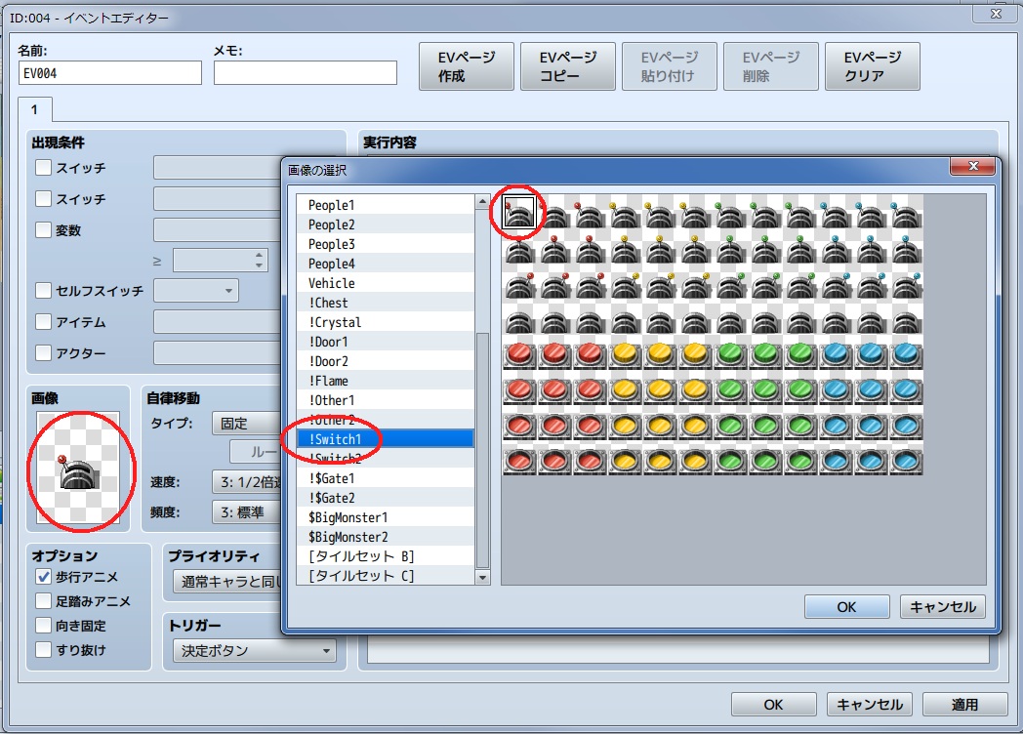Pick the first red button sprite in fifth row
The height and width of the screenshot is (734, 1023).
519,353
